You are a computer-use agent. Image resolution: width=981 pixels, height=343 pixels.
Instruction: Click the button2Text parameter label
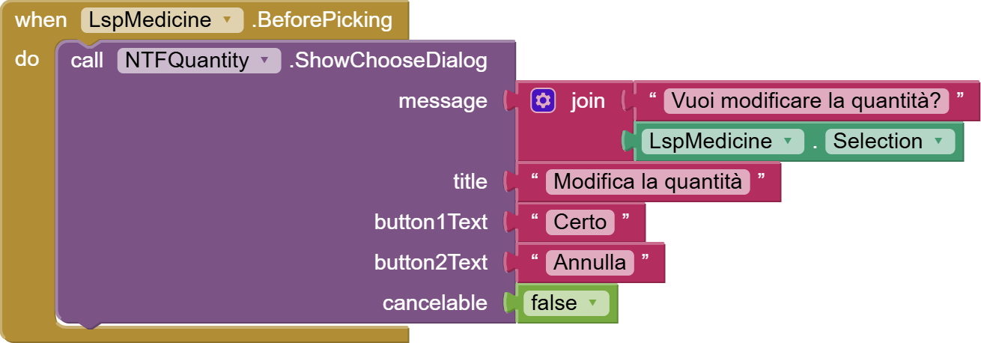pyautogui.click(x=431, y=262)
